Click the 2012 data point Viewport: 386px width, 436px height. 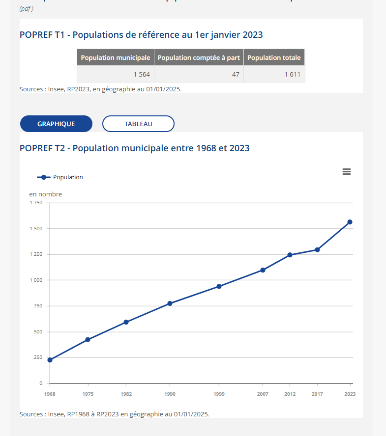pyautogui.click(x=289, y=255)
